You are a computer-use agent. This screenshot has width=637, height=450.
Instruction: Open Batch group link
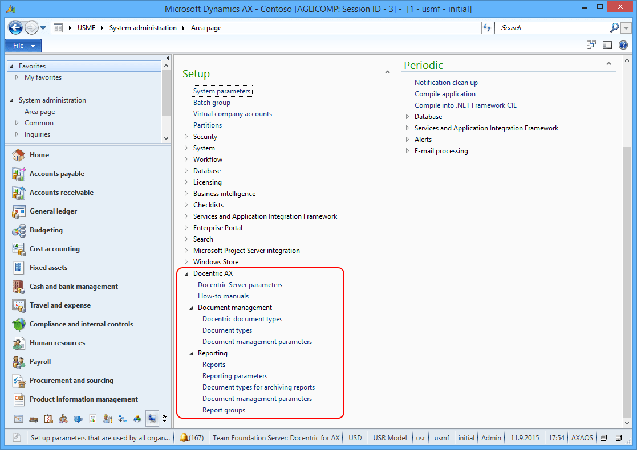212,103
